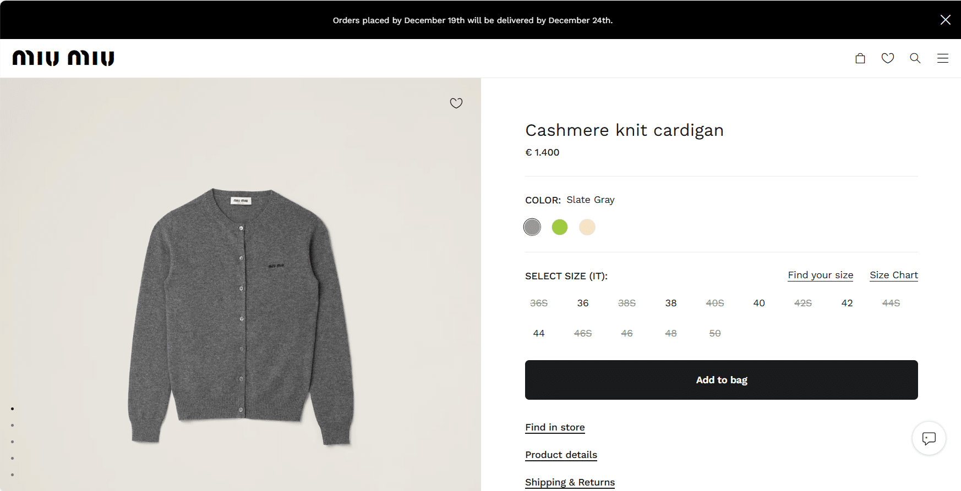The image size is (961, 491).
Task: Open the shopping bag icon
Action: (860, 58)
